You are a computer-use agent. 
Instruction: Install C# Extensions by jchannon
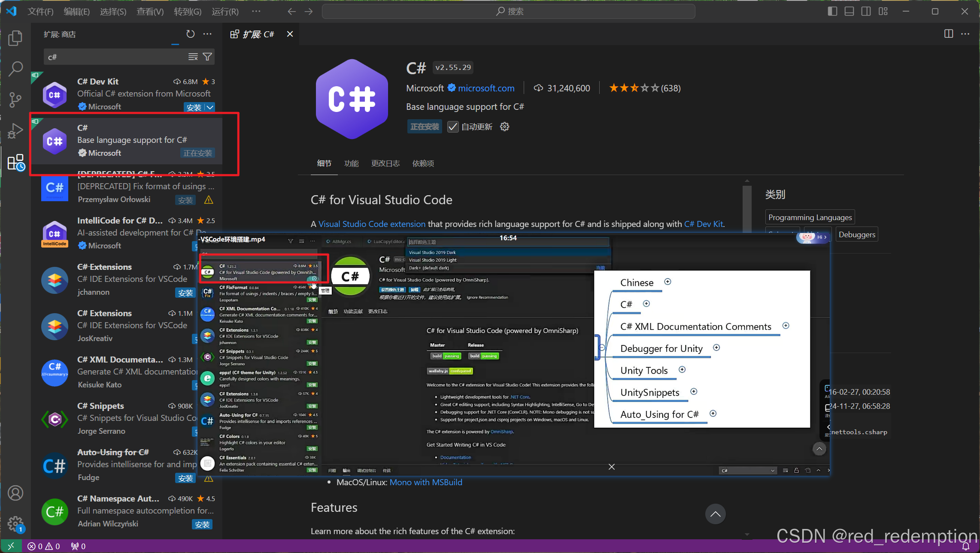click(x=185, y=293)
